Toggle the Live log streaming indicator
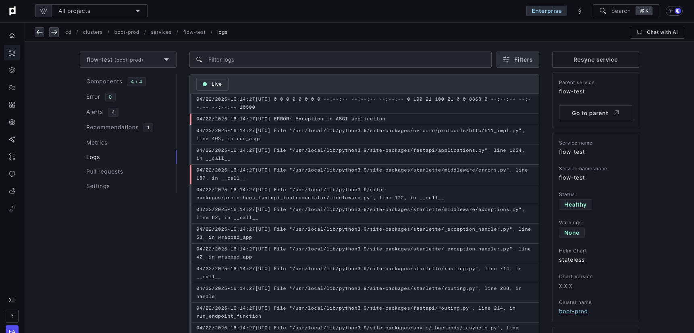 point(212,84)
